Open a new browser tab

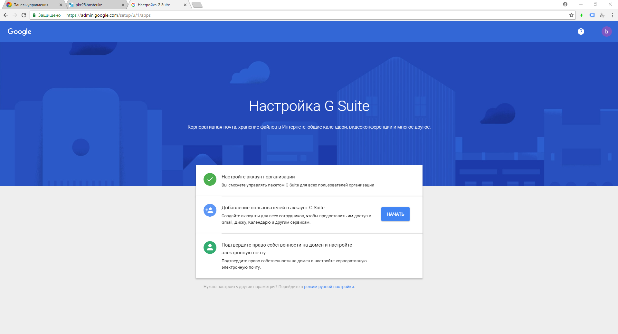point(197,5)
